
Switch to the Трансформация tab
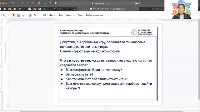(x=152, y=9)
